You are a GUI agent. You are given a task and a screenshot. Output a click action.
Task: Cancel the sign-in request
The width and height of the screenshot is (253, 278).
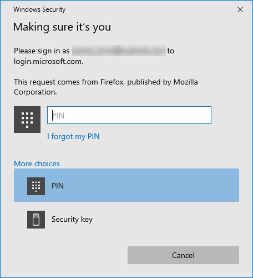(183, 255)
